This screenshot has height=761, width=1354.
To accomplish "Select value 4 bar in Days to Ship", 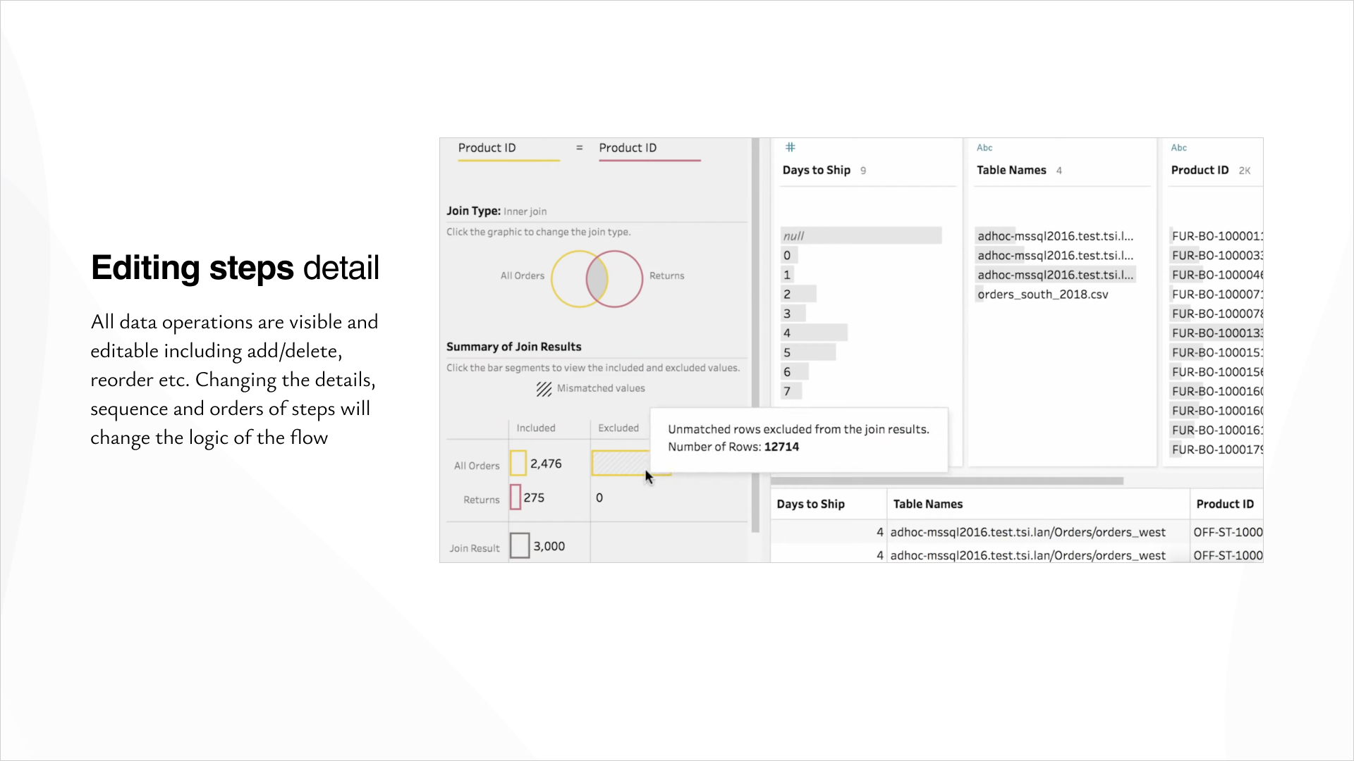I will click(815, 333).
